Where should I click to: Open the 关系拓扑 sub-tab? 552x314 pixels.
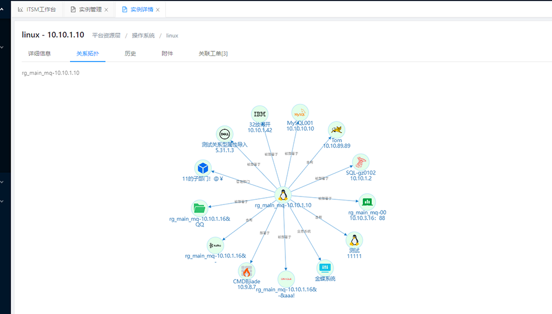coord(88,54)
